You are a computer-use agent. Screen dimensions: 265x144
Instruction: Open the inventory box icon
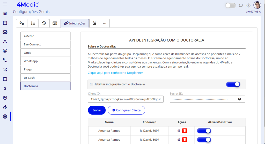(x=5, y=98)
